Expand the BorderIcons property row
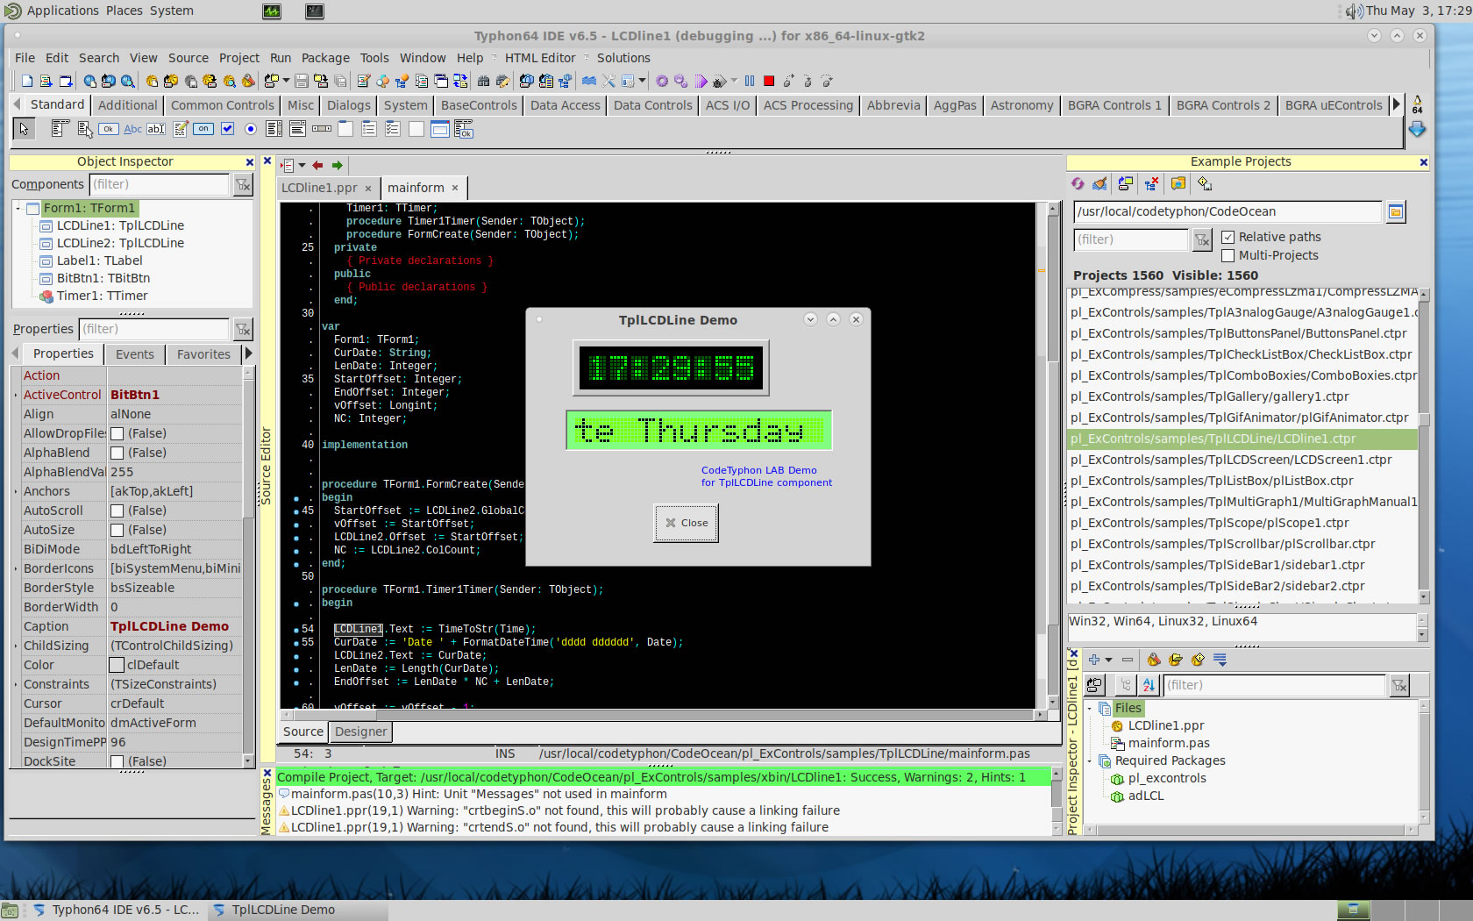 [x=16, y=568]
